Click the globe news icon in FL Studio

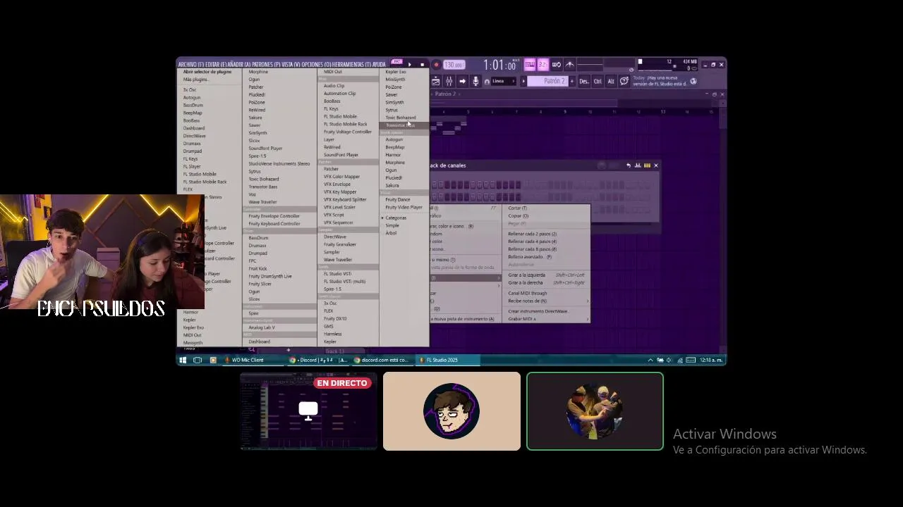click(693, 82)
